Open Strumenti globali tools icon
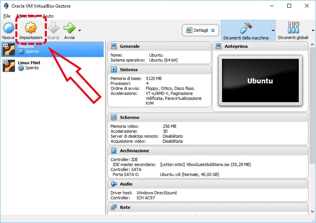This screenshot has width=316, height=223. pos(293,28)
